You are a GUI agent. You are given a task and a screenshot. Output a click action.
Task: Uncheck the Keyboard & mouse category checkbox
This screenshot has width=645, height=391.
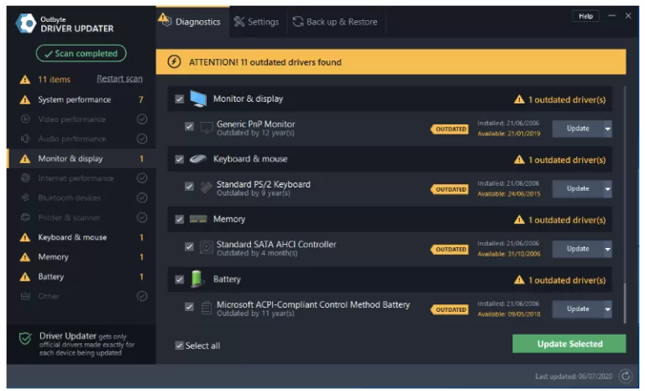[180, 160]
